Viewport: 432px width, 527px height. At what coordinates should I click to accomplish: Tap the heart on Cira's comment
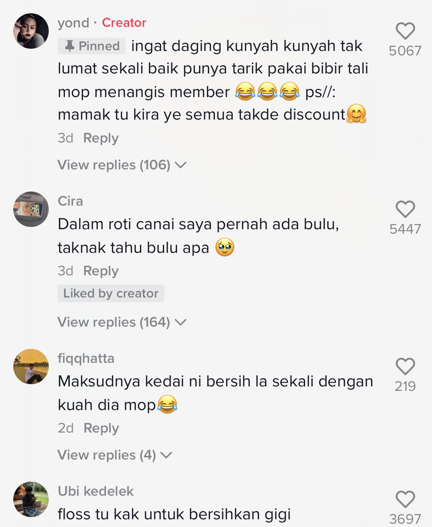405,209
